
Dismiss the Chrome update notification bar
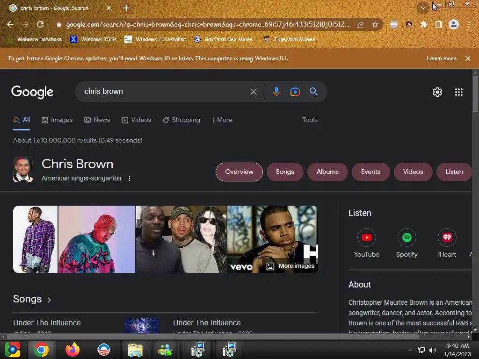coord(468,58)
